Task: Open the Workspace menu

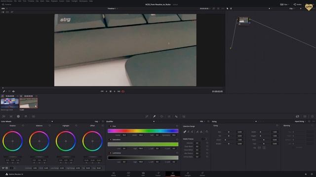Action: (x=83, y=1)
